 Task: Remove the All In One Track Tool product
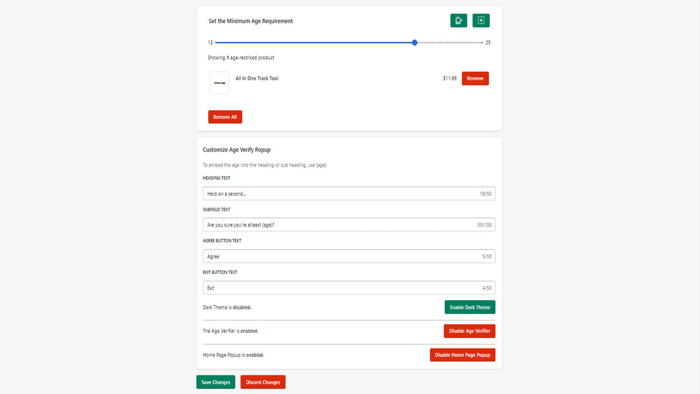click(475, 78)
